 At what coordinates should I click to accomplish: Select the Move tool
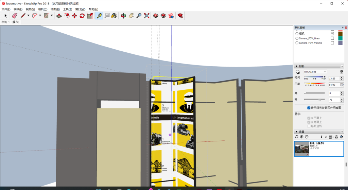[x=74, y=16]
